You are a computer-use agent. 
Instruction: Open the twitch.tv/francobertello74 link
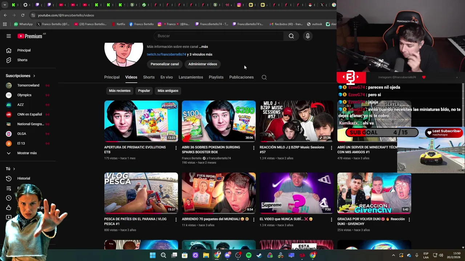166,54
